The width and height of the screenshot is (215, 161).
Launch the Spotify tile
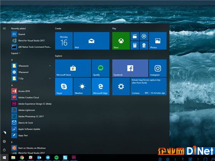[x=100, y=68]
